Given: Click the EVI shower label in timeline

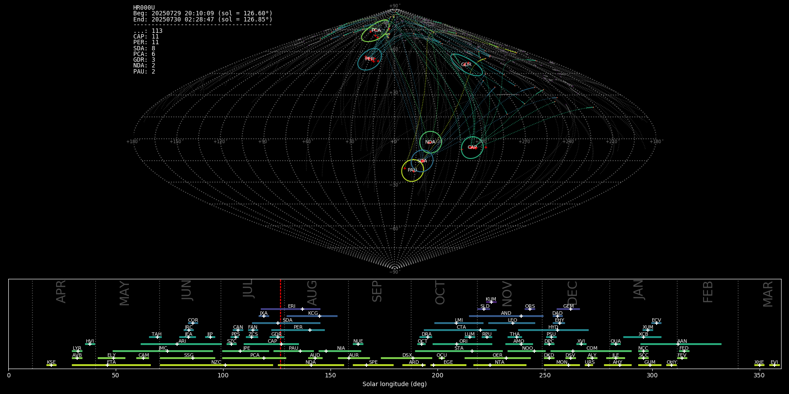Looking at the screenshot, I should (775, 362).
